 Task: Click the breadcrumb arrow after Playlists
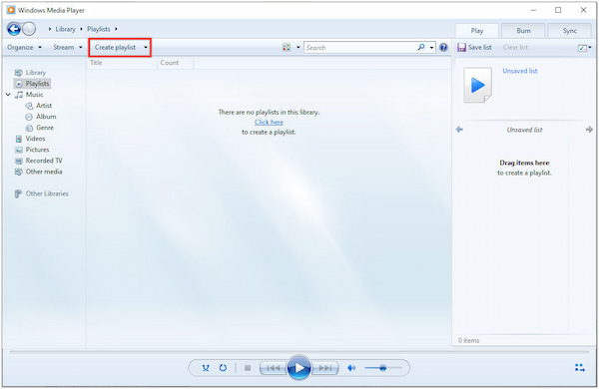pyautogui.click(x=116, y=29)
